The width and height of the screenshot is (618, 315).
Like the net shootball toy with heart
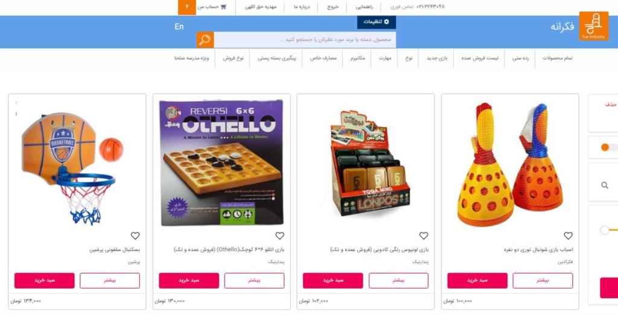pos(568,235)
